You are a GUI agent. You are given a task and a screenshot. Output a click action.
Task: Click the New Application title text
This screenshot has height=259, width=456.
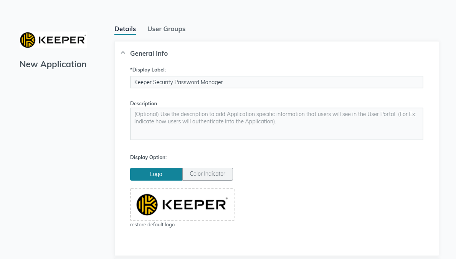53,64
